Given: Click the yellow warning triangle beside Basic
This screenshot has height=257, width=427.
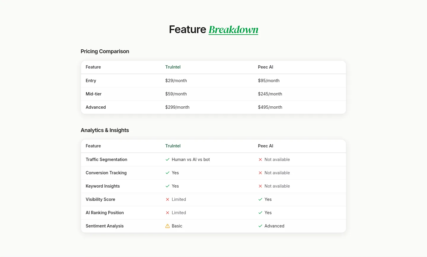Looking at the screenshot, I should click(x=168, y=226).
